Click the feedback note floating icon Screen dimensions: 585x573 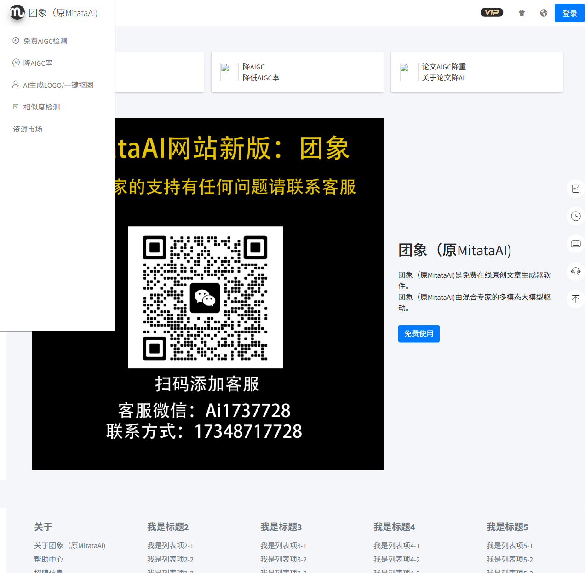(575, 189)
